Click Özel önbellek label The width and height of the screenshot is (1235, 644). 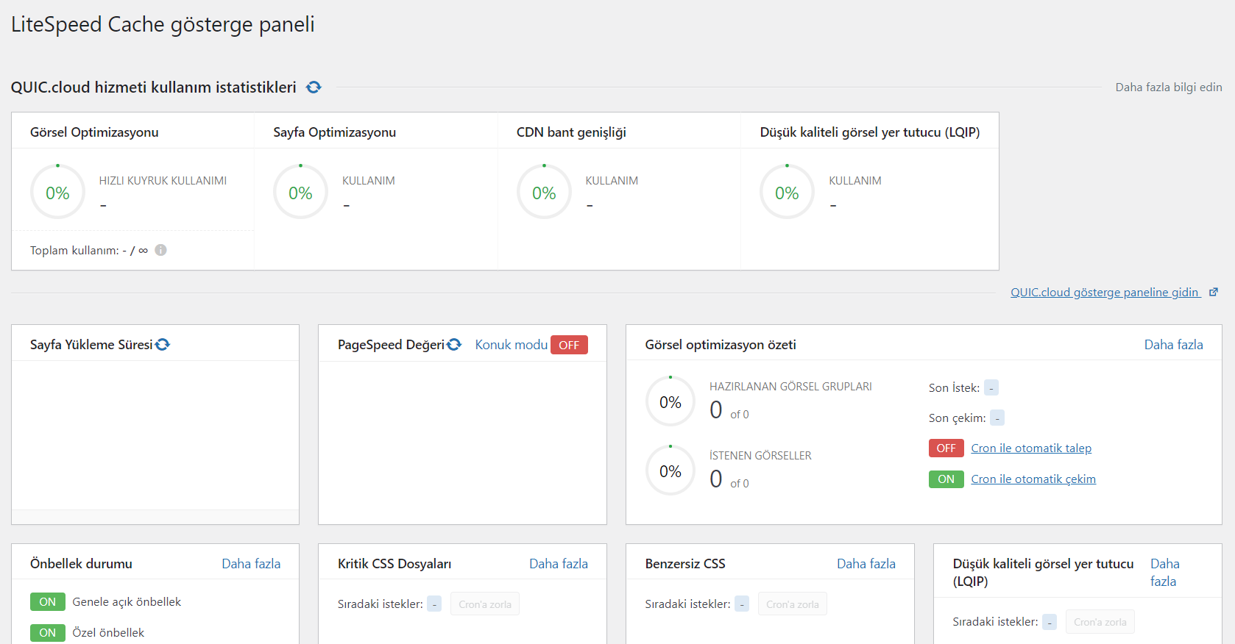108,632
